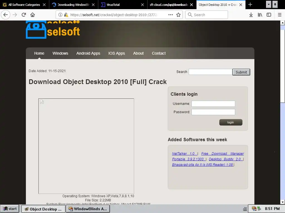
Task: Open the About page
Action: point(138,53)
